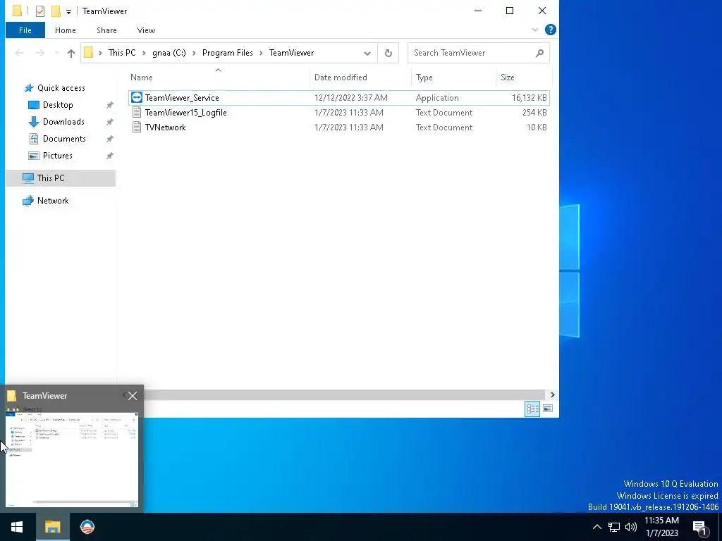722x541 pixels.
Task: Switch to Details view layout button
Action: [533, 409]
